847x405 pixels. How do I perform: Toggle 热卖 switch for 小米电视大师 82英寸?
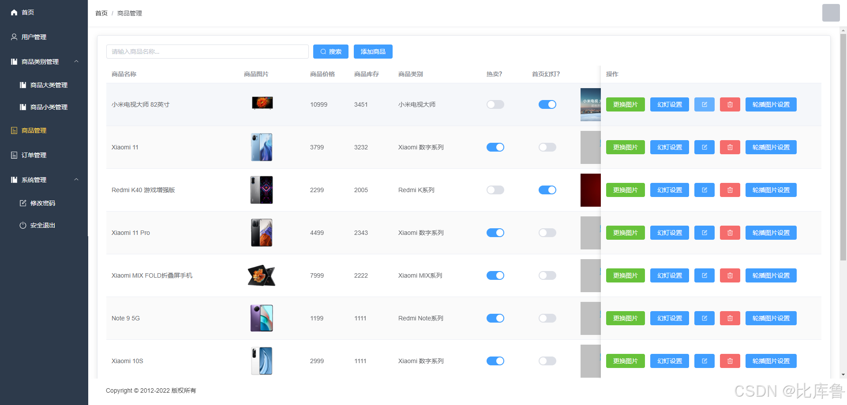(495, 104)
